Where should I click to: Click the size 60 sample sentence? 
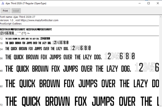tap(82, 84)
